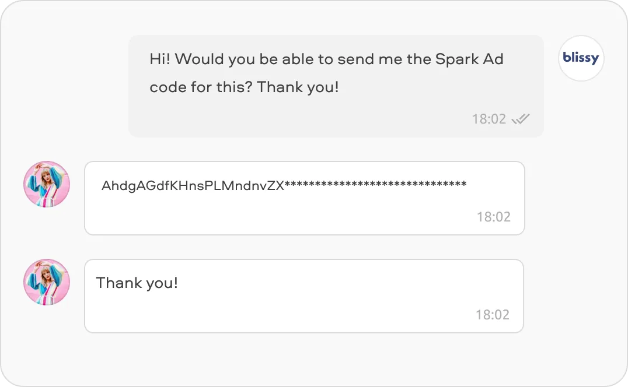Click the 18:02 timestamp on the sent message
Viewport: 628px width, 387px height.
489,118
